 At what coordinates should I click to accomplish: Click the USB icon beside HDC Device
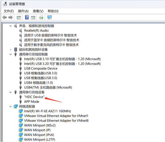tap(21, 97)
